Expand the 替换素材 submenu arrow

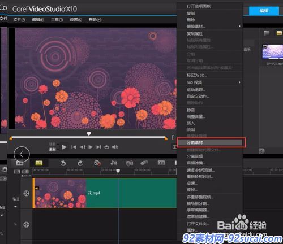(239, 26)
